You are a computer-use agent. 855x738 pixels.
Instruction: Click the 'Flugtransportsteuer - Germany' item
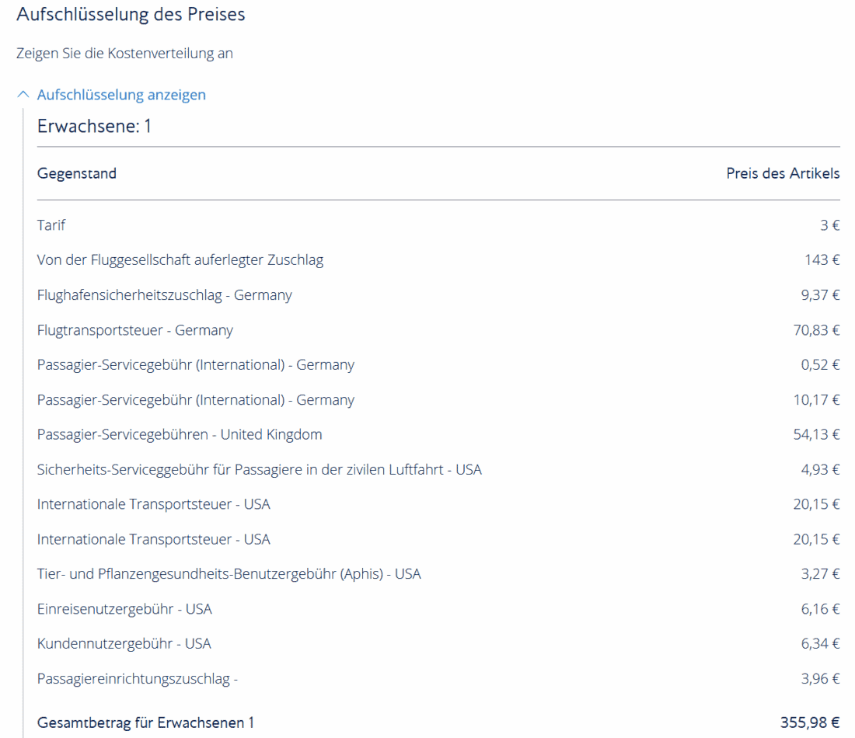coord(135,330)
